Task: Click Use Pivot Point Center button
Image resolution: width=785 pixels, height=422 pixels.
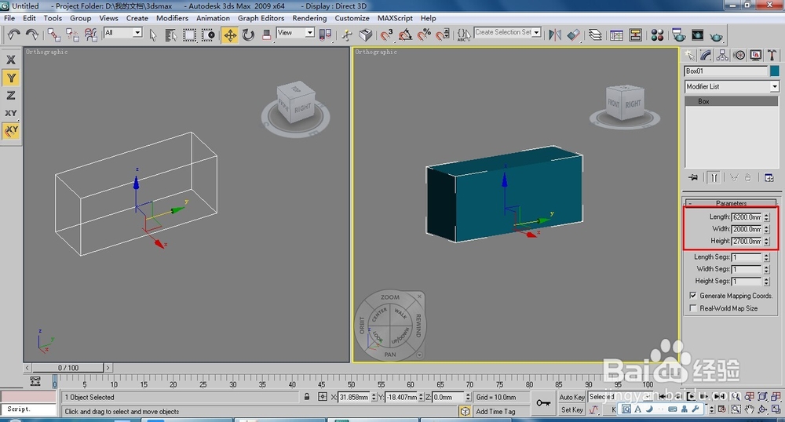Action: pos(326,35)
